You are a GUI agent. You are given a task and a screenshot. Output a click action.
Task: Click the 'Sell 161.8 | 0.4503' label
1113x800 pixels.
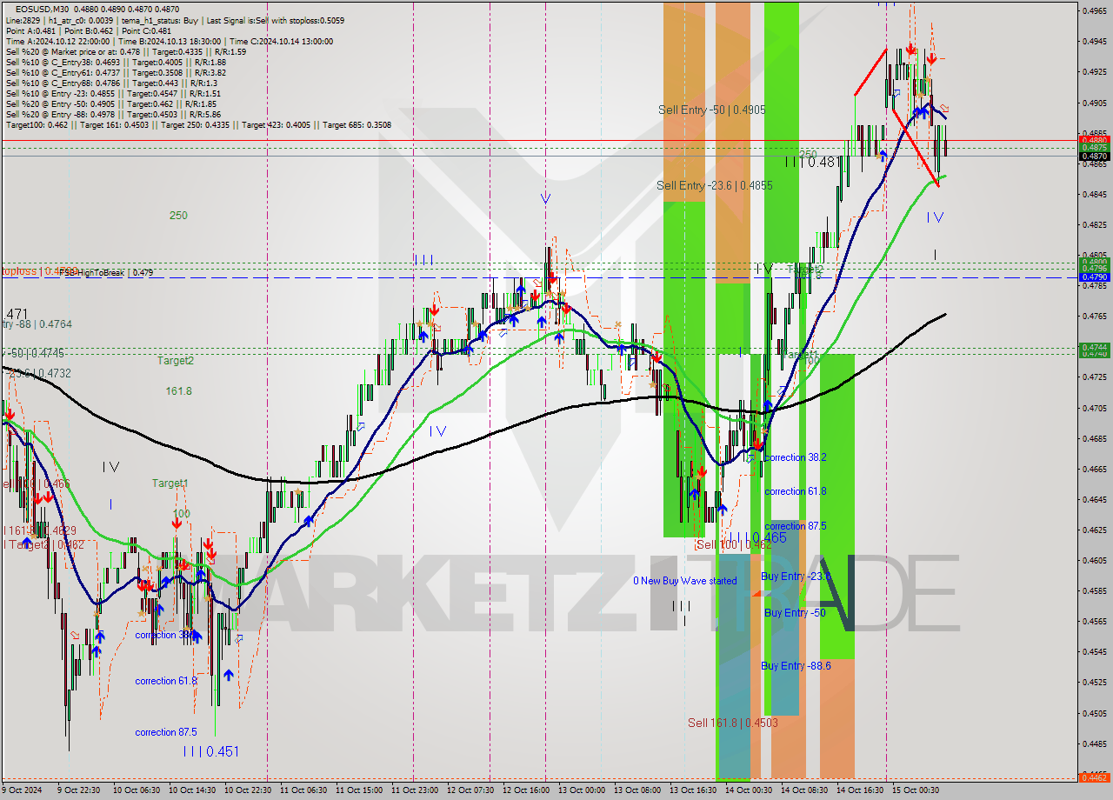click(733, 723)
